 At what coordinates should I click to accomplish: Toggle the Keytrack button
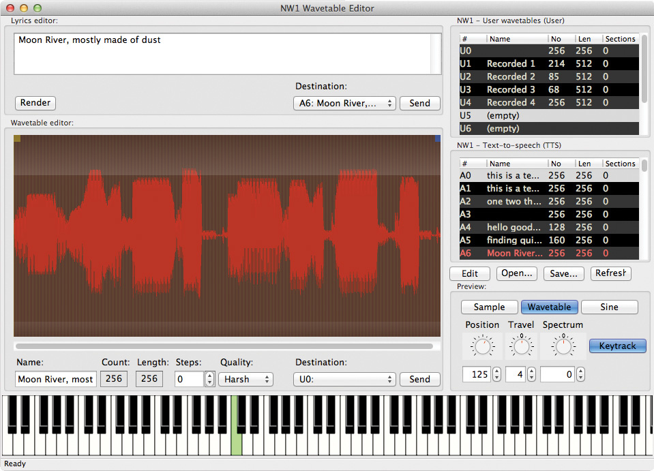[617, 346]
